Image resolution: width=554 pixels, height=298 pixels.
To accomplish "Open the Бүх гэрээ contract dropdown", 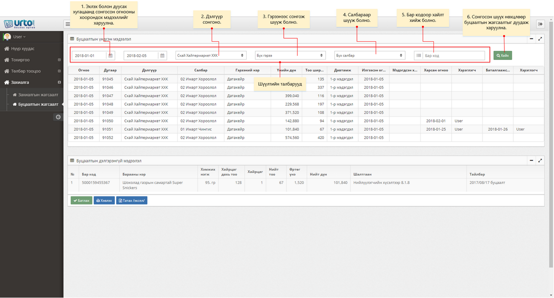I will pos(290,55).
